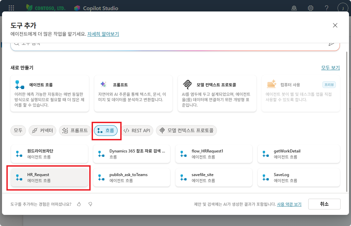
Task: Click the flow icon beside getWorkDetail
Action: pyautogui.click(x=265, y=154)
